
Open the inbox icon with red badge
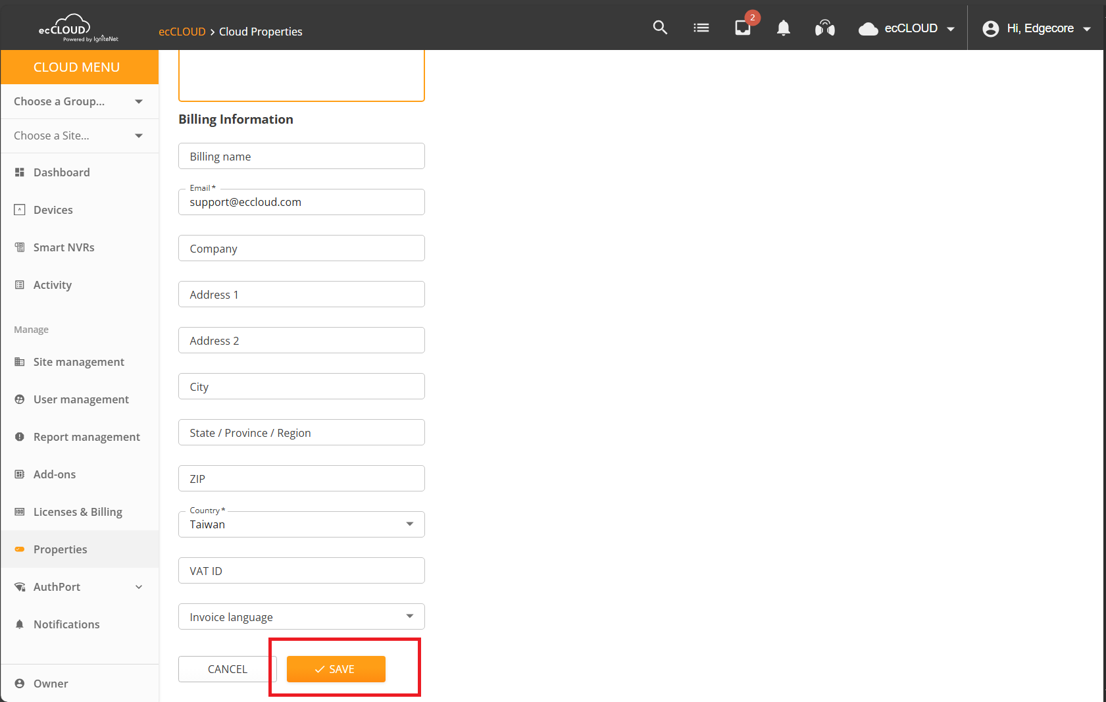point(743,28)
